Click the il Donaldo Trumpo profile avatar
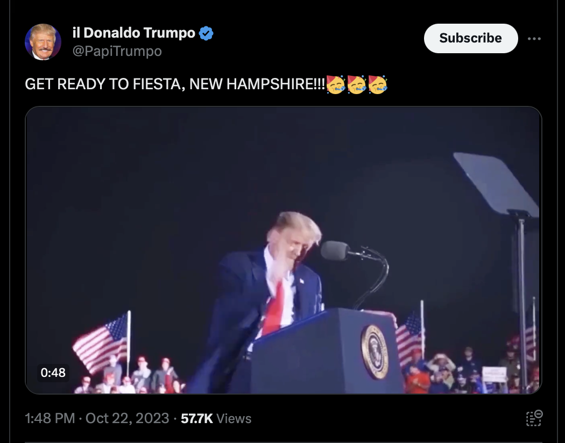The width and height of the screenshot is (565, 443). (43, 42)
